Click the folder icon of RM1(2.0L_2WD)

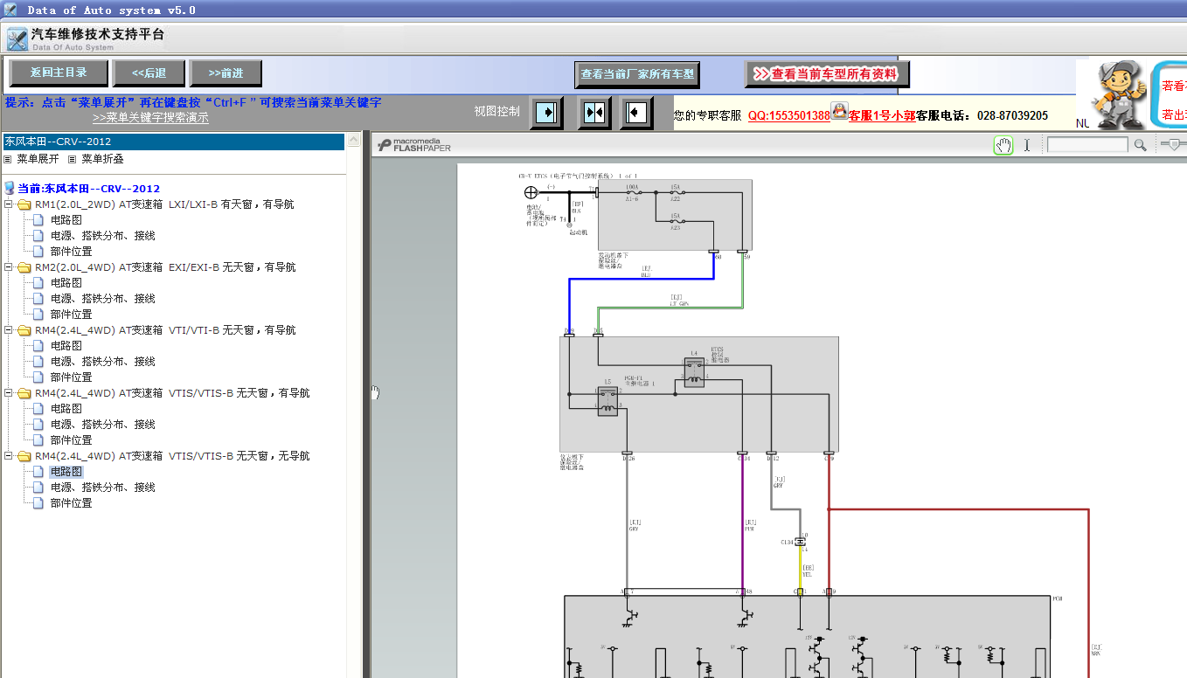24,204
